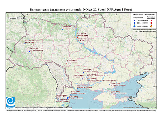The height and width of the screenshot is (115, 162).
Task: Click the blue marker for the 4.41 MW hotspot
Action: [71, 94]
